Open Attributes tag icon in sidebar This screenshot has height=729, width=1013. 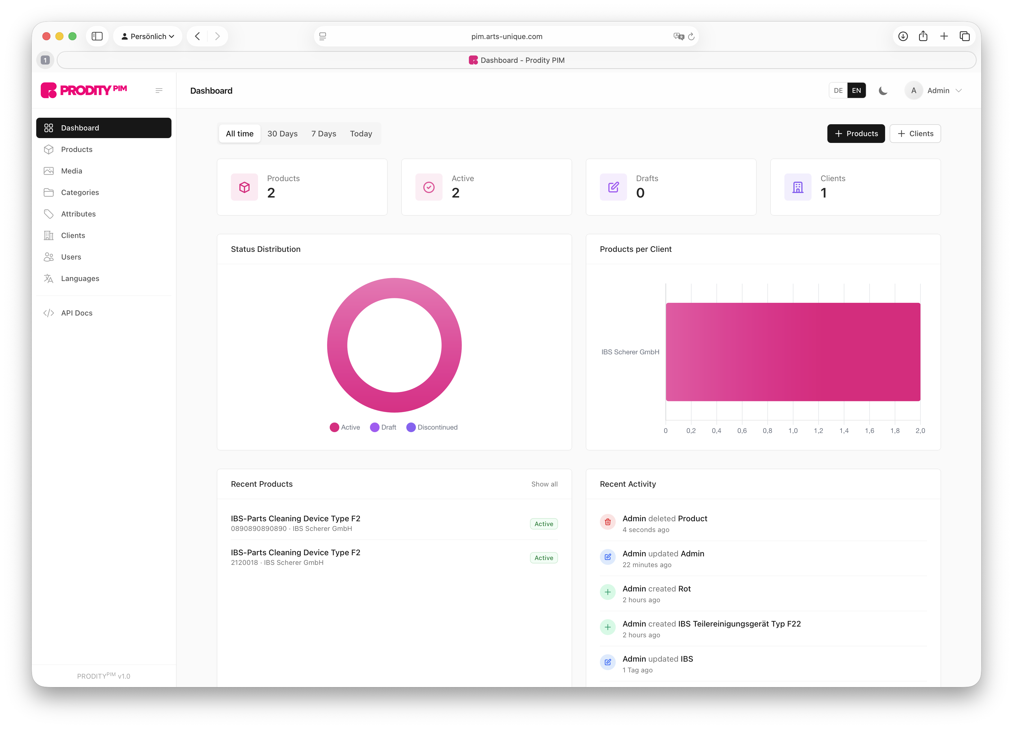(49, 214)
